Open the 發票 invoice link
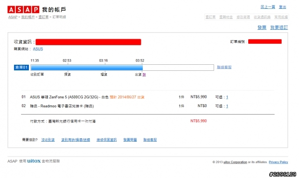This screenshot has height=178, width=299. click(262, 27)
